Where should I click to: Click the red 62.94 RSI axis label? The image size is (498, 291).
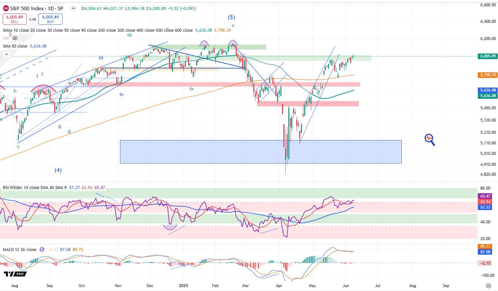[x=485, y=201]
